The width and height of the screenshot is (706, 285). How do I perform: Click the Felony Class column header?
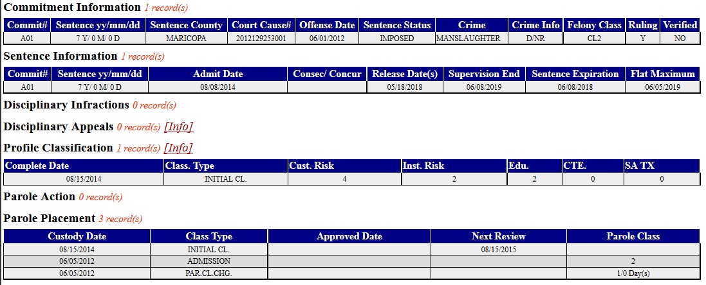[x=594, y=24]
